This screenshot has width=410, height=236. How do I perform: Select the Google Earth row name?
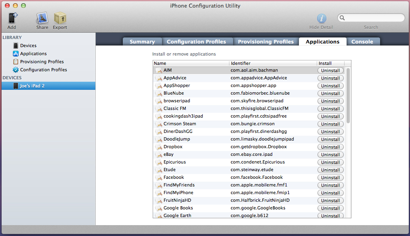pos(177,215)
